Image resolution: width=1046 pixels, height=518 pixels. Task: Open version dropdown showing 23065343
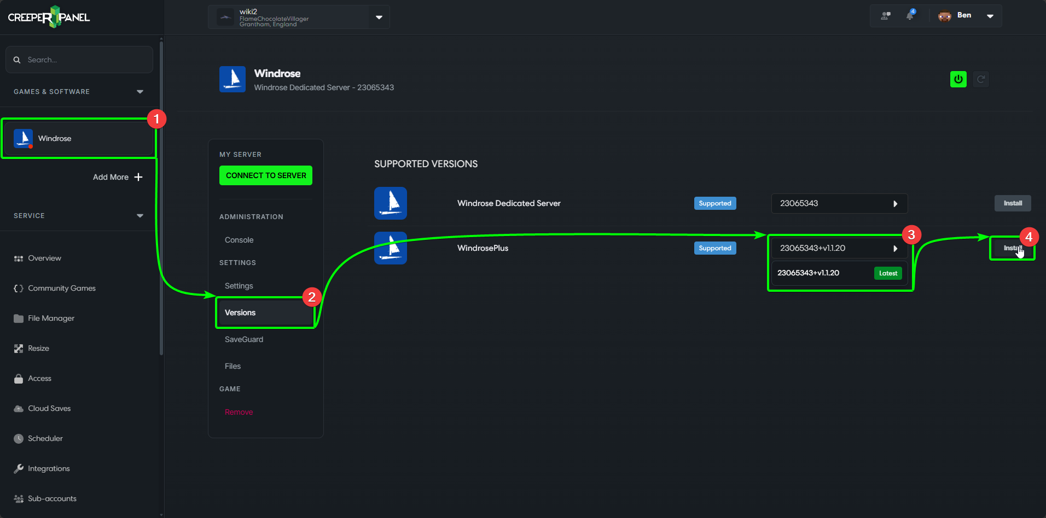[839, 203]
